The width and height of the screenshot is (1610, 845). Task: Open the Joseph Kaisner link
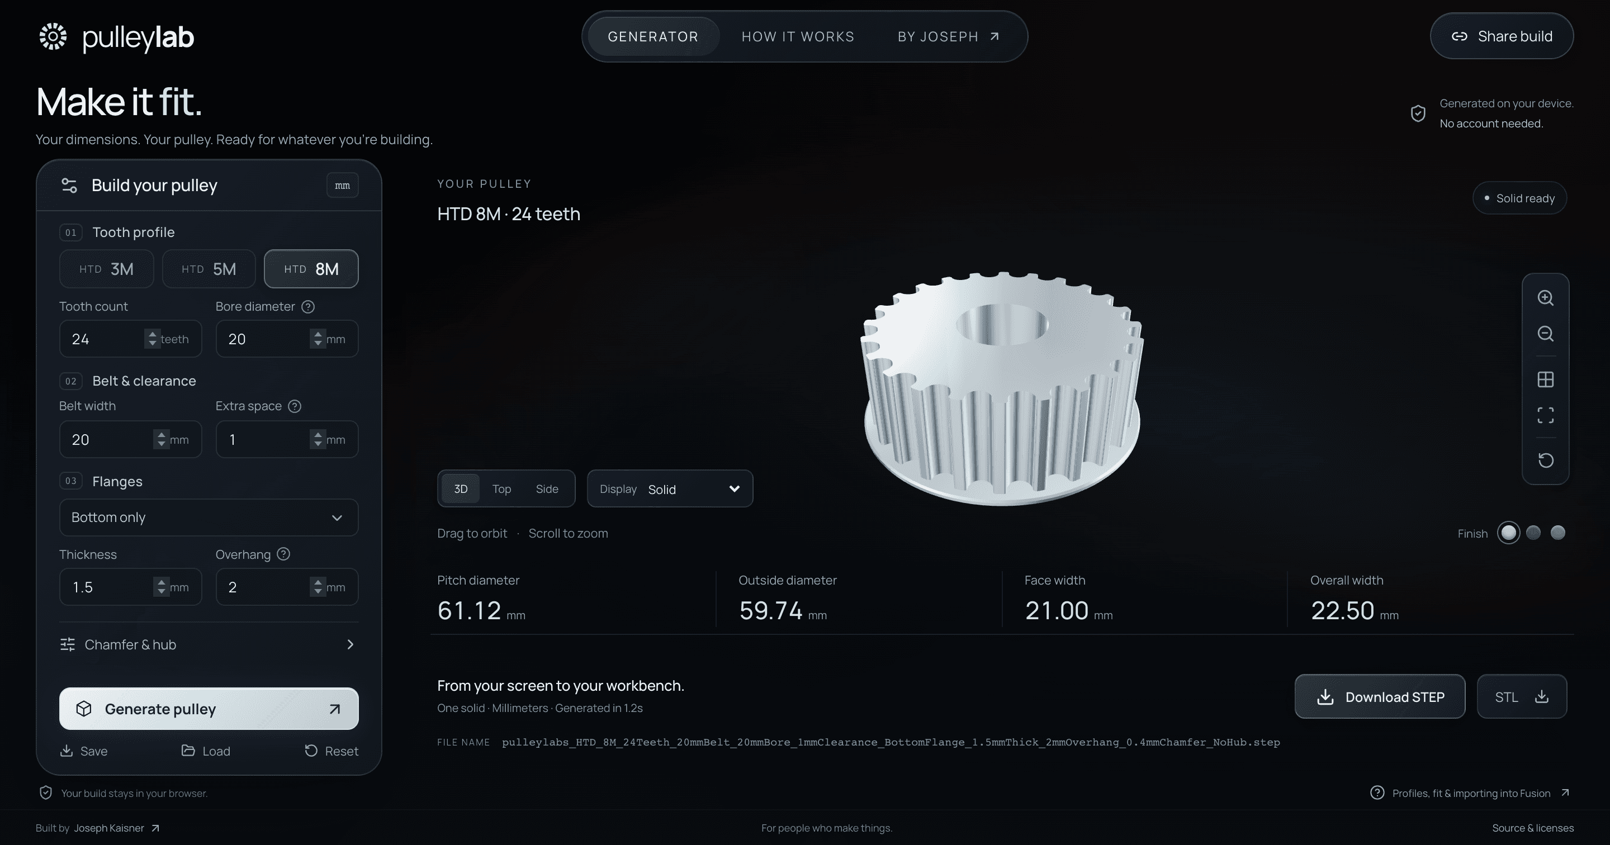116,828
